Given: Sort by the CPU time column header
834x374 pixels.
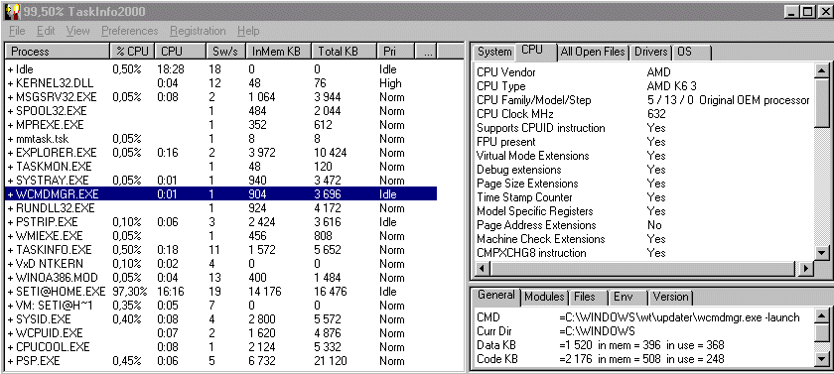Looking at the screenshot, I should tap(180, 52).
